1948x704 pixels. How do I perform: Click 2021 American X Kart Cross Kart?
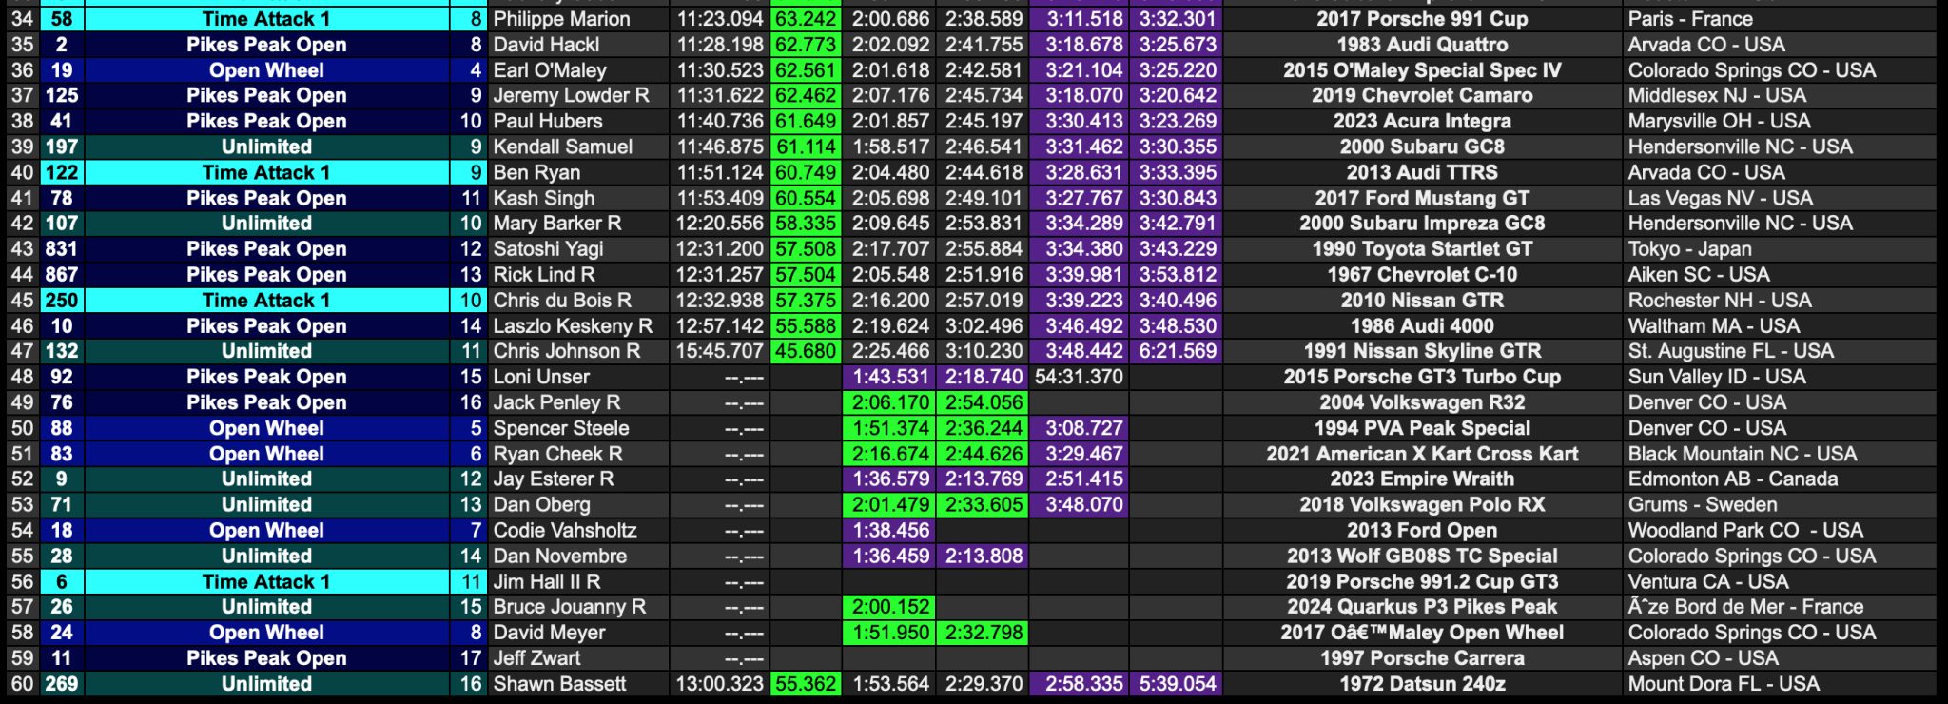(1422, 454)
